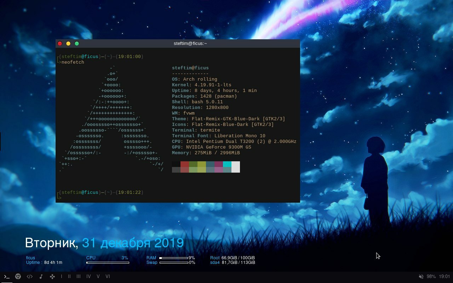Open the code editor launcher icon

[x=30, y=277]
